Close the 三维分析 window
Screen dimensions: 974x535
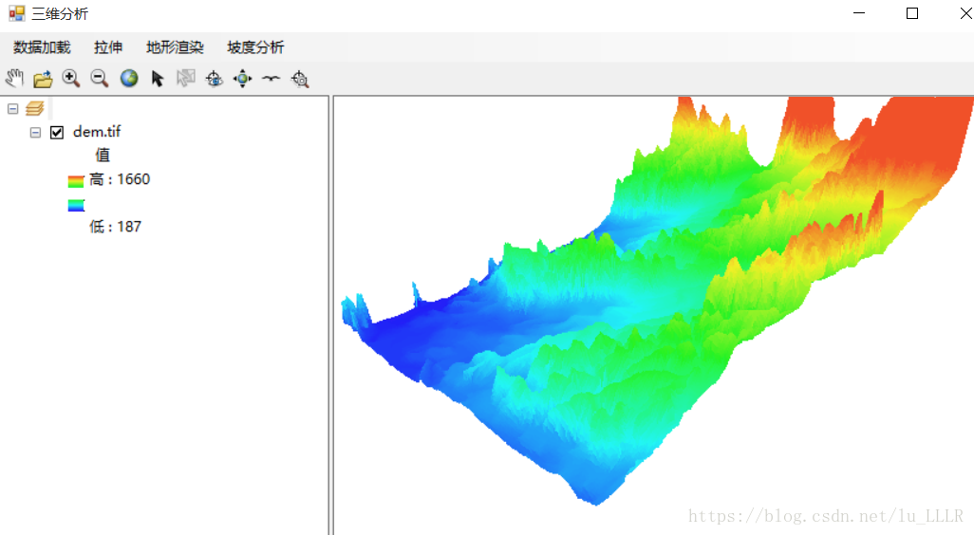[x=965, y=13]
